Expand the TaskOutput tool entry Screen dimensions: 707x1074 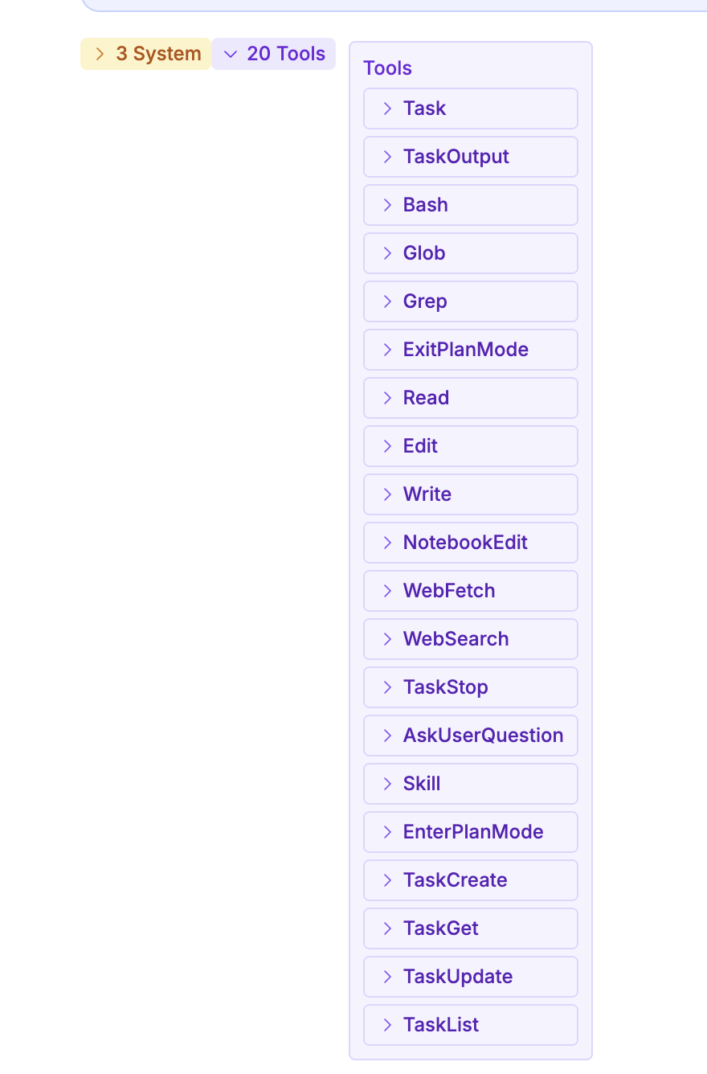point(470,157)
